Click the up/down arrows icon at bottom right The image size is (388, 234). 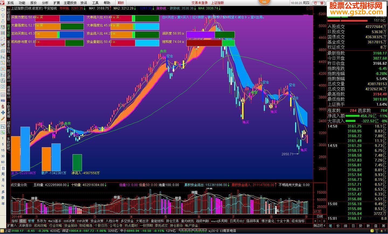pos(382,231)
